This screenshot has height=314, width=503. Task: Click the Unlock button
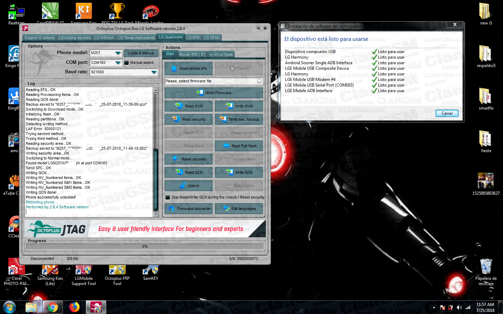[x=189, y=186]
